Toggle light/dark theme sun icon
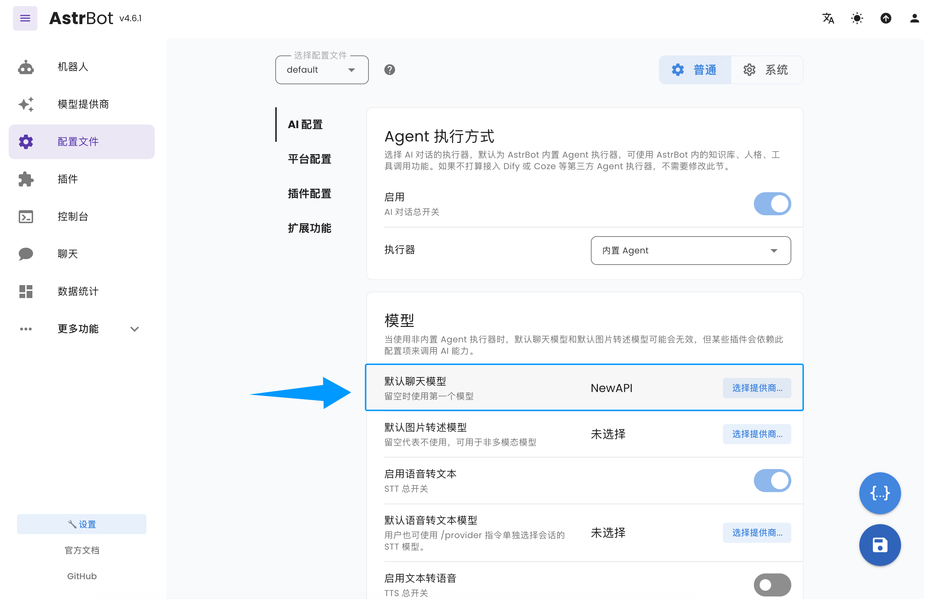Image resolution: width=932 pixels, height=599 pixels. (856, 18)
